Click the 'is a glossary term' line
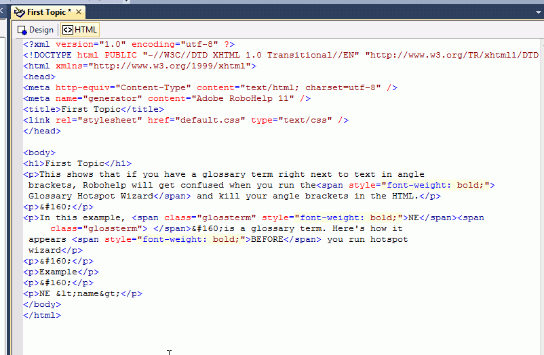Image resolution: width=544 pixels, height=355 pixels. click(x=226, y=228)
